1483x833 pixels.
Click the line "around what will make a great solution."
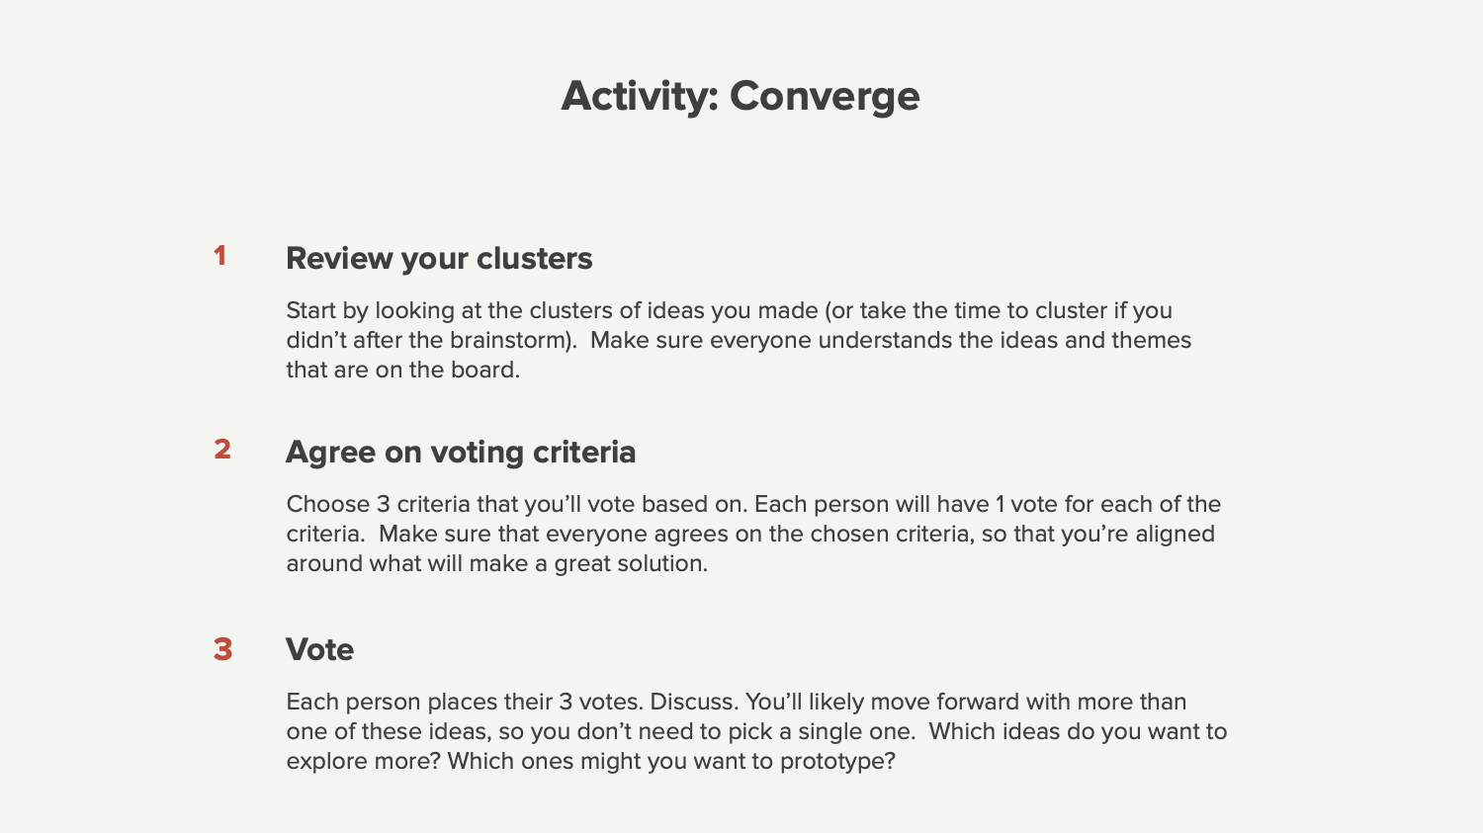click(x=496, y=563)
